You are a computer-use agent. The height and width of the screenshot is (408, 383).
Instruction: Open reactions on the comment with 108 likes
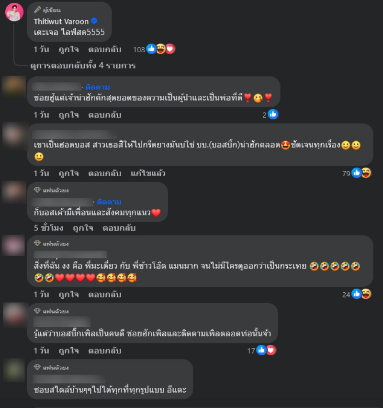click(154, 49)
